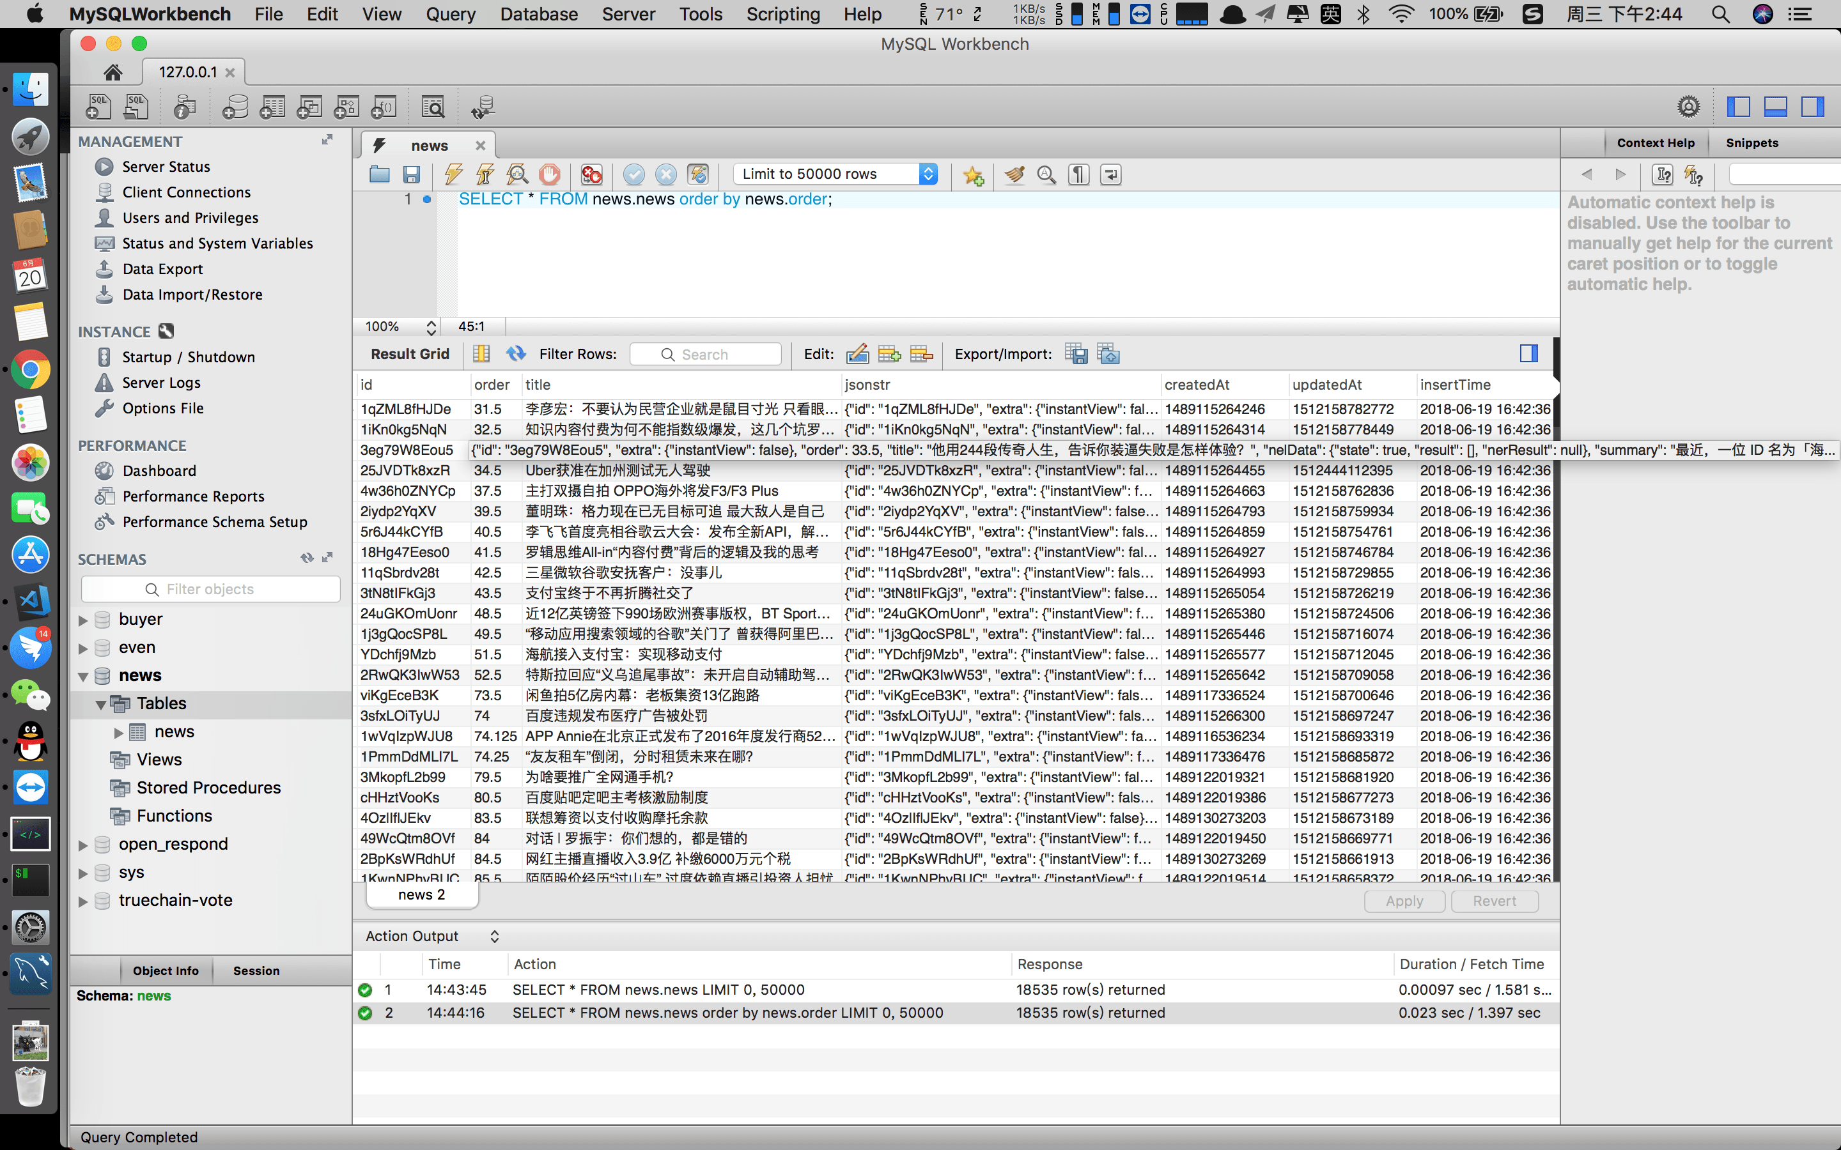Rollback the transaction with X icon
The width and height of the screenshot is (1841, 1150).
pos(665,175)
